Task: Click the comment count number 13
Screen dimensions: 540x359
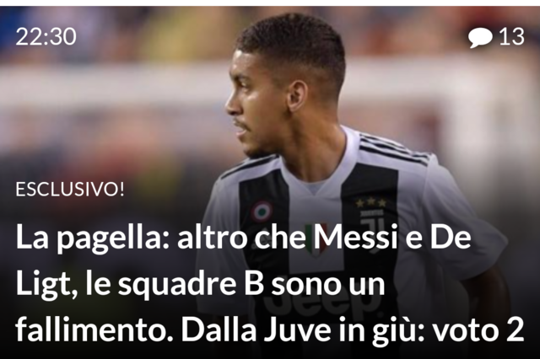Action: click(x=512, y=36)
